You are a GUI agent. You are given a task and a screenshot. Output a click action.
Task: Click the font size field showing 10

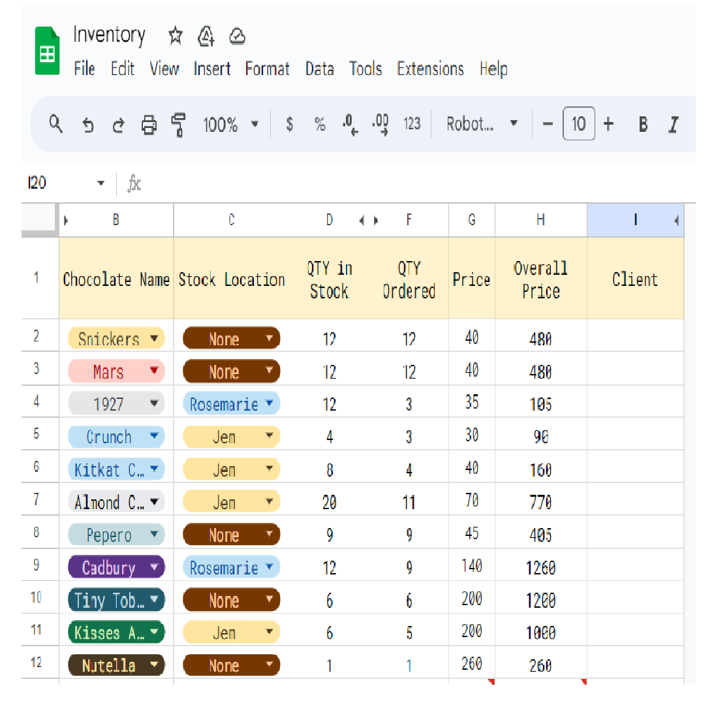[579, 123]
